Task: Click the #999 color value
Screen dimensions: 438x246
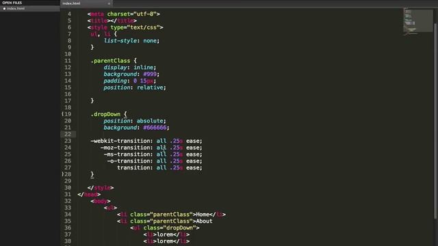Action: click(150, 74)
